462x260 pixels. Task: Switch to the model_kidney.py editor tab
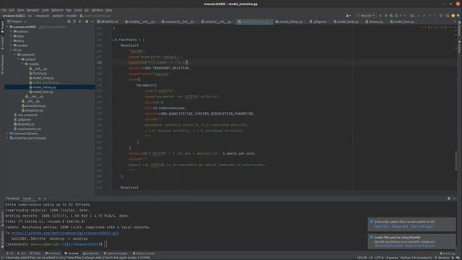click(x=289, y=22)
